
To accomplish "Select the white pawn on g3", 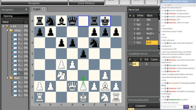I will click(x=105, y=75).
